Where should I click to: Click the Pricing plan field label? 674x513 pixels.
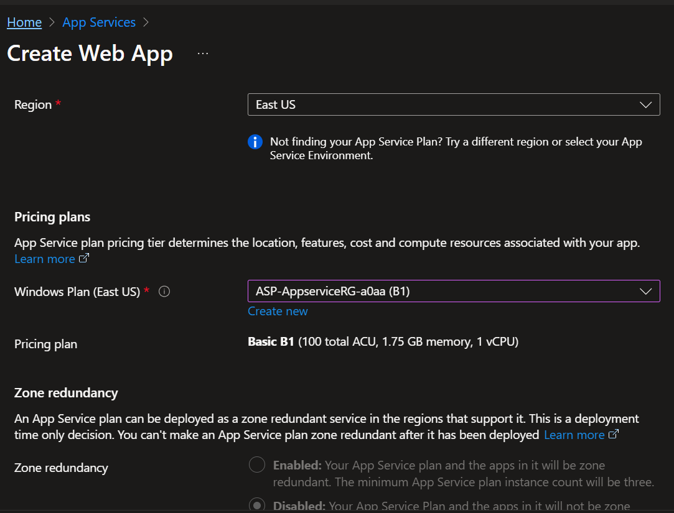tap(46, 344)
